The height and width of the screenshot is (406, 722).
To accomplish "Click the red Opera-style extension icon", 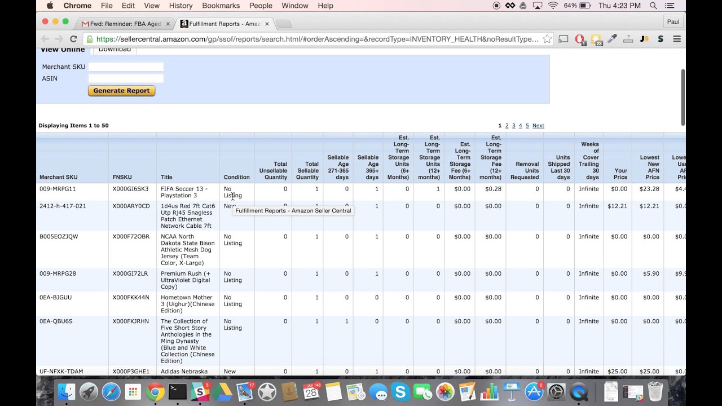I will [x=579, y=39].
